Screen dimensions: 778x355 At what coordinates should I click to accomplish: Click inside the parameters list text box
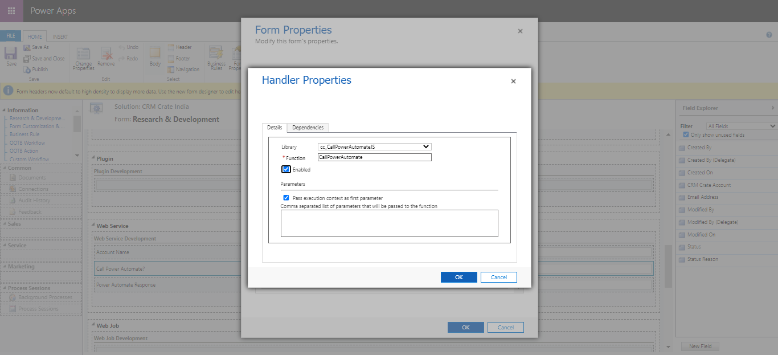pyautogui.click(x=389, y=223)
